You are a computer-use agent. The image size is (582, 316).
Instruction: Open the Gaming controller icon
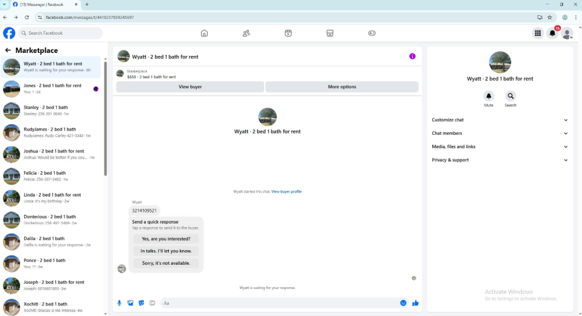point(372,33)
